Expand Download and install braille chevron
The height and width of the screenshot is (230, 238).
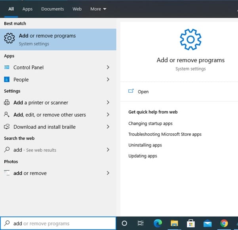click(x=108, y=127)
